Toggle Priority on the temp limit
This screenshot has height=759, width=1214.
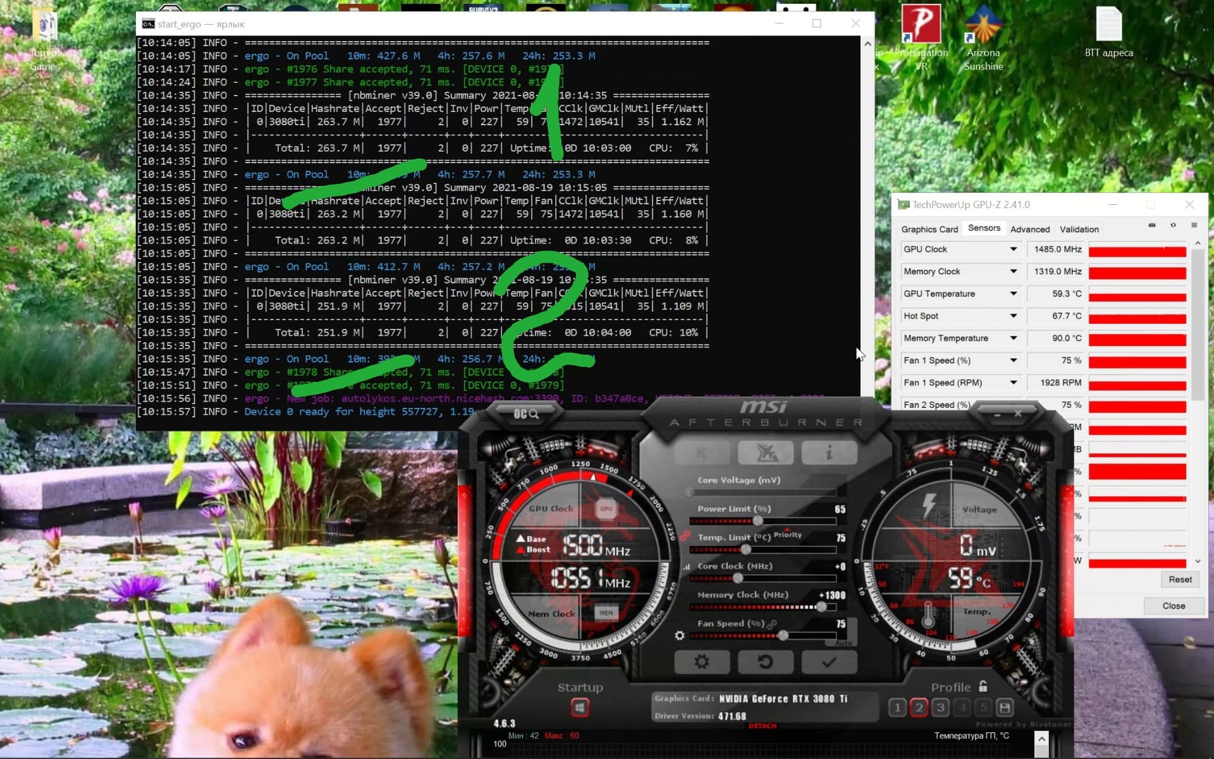pos(787,534)
